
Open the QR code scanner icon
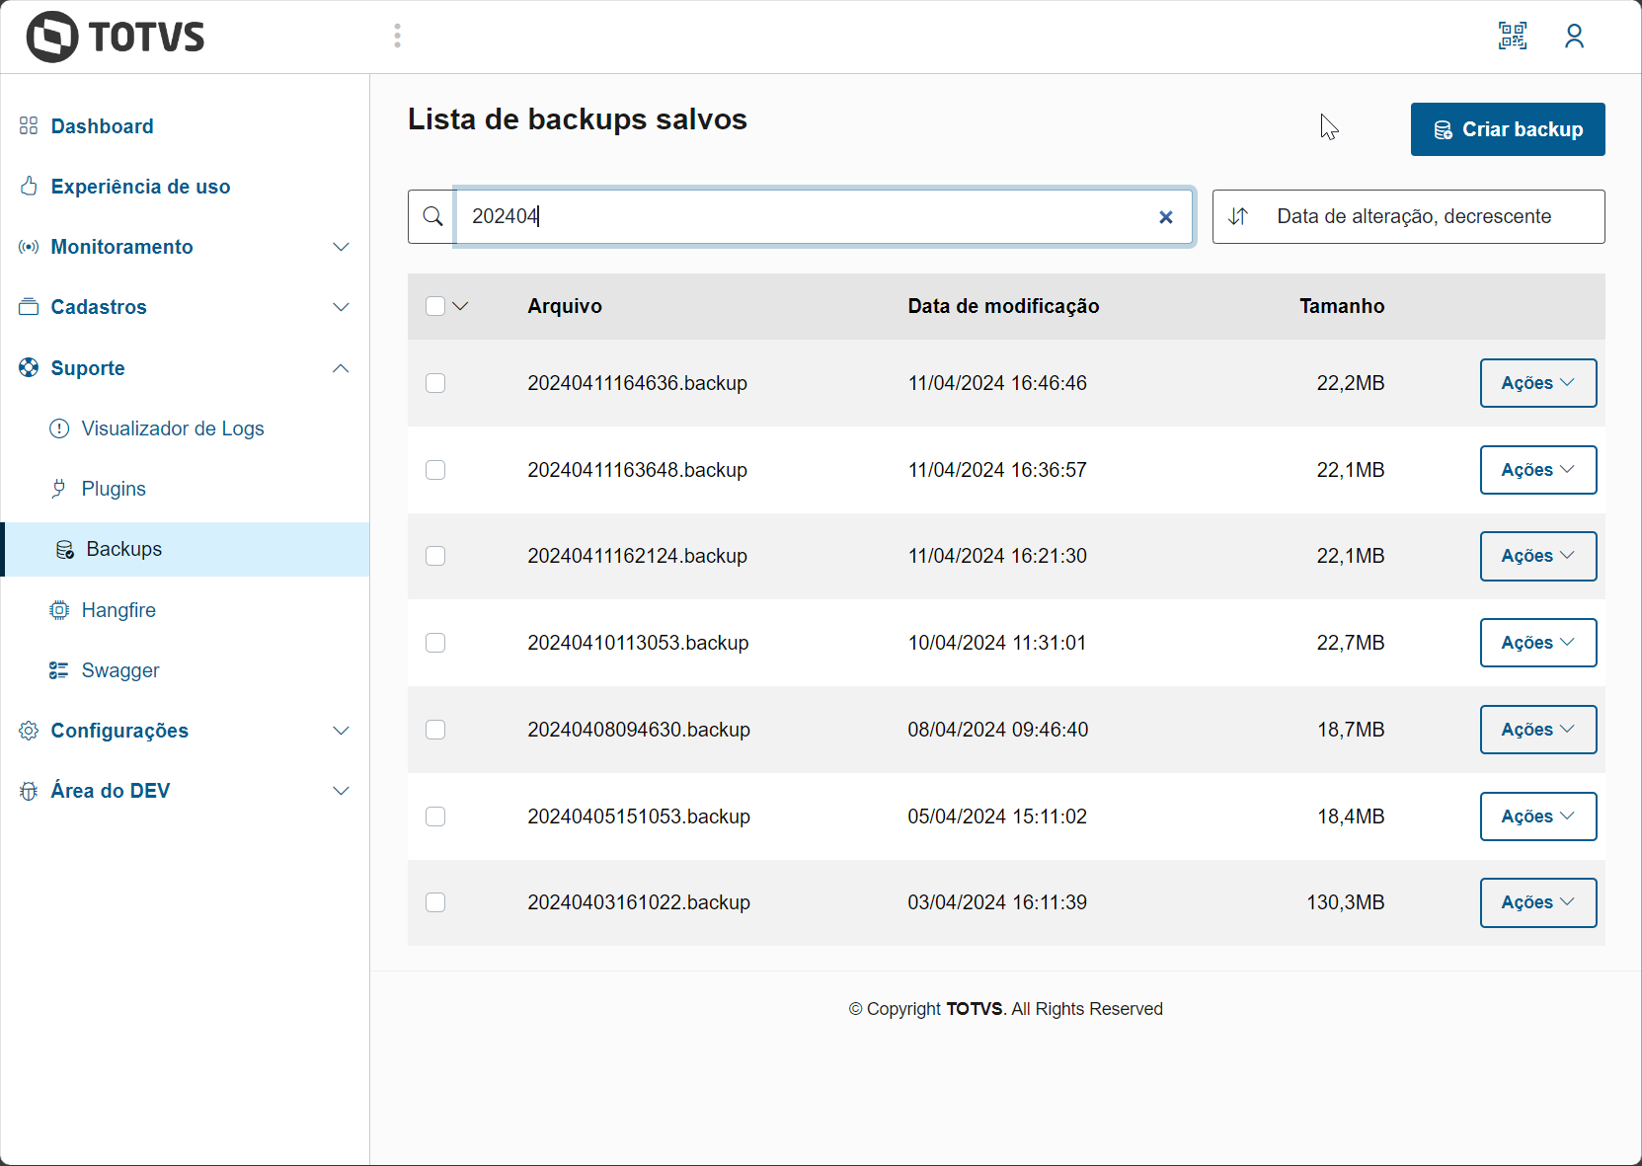pyautogui.click(x=1512, y=36)
